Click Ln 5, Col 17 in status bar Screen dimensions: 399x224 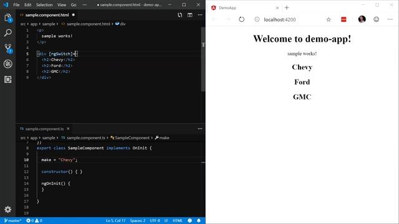(115, 220)
